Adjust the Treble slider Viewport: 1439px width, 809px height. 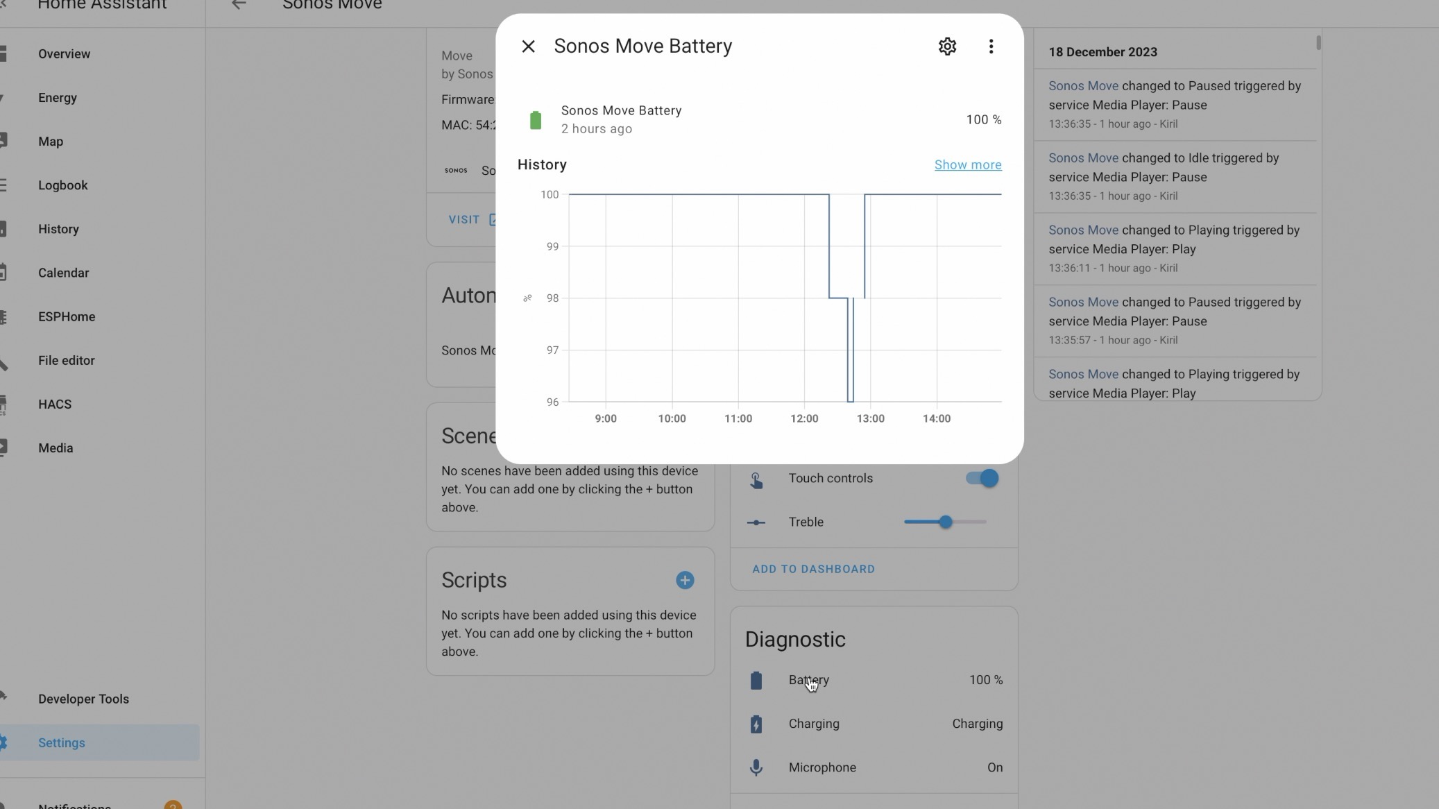point(945,522)
